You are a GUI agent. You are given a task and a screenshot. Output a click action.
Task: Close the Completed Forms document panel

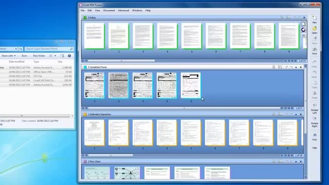pos(301,67)
